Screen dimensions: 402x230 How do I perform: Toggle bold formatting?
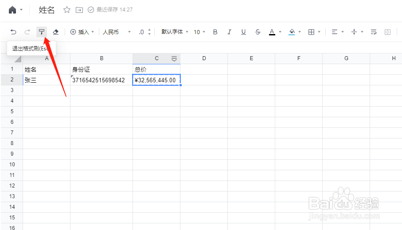point(215,32)
